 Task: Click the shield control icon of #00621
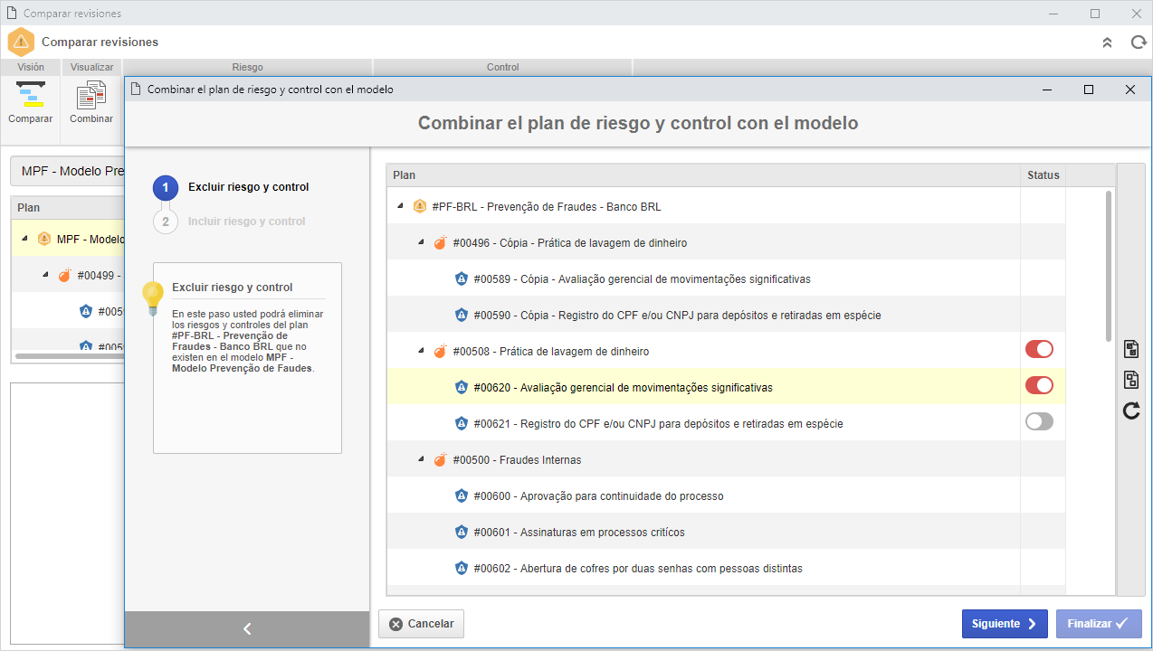click(x=462, y=423)
